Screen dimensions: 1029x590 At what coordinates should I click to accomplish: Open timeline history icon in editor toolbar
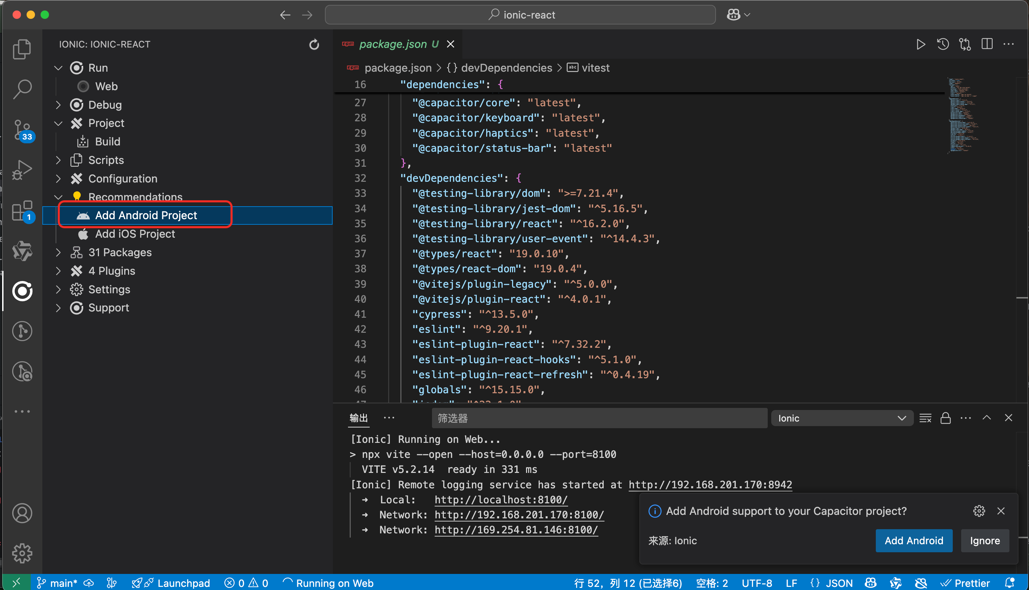tap(943, 44)
